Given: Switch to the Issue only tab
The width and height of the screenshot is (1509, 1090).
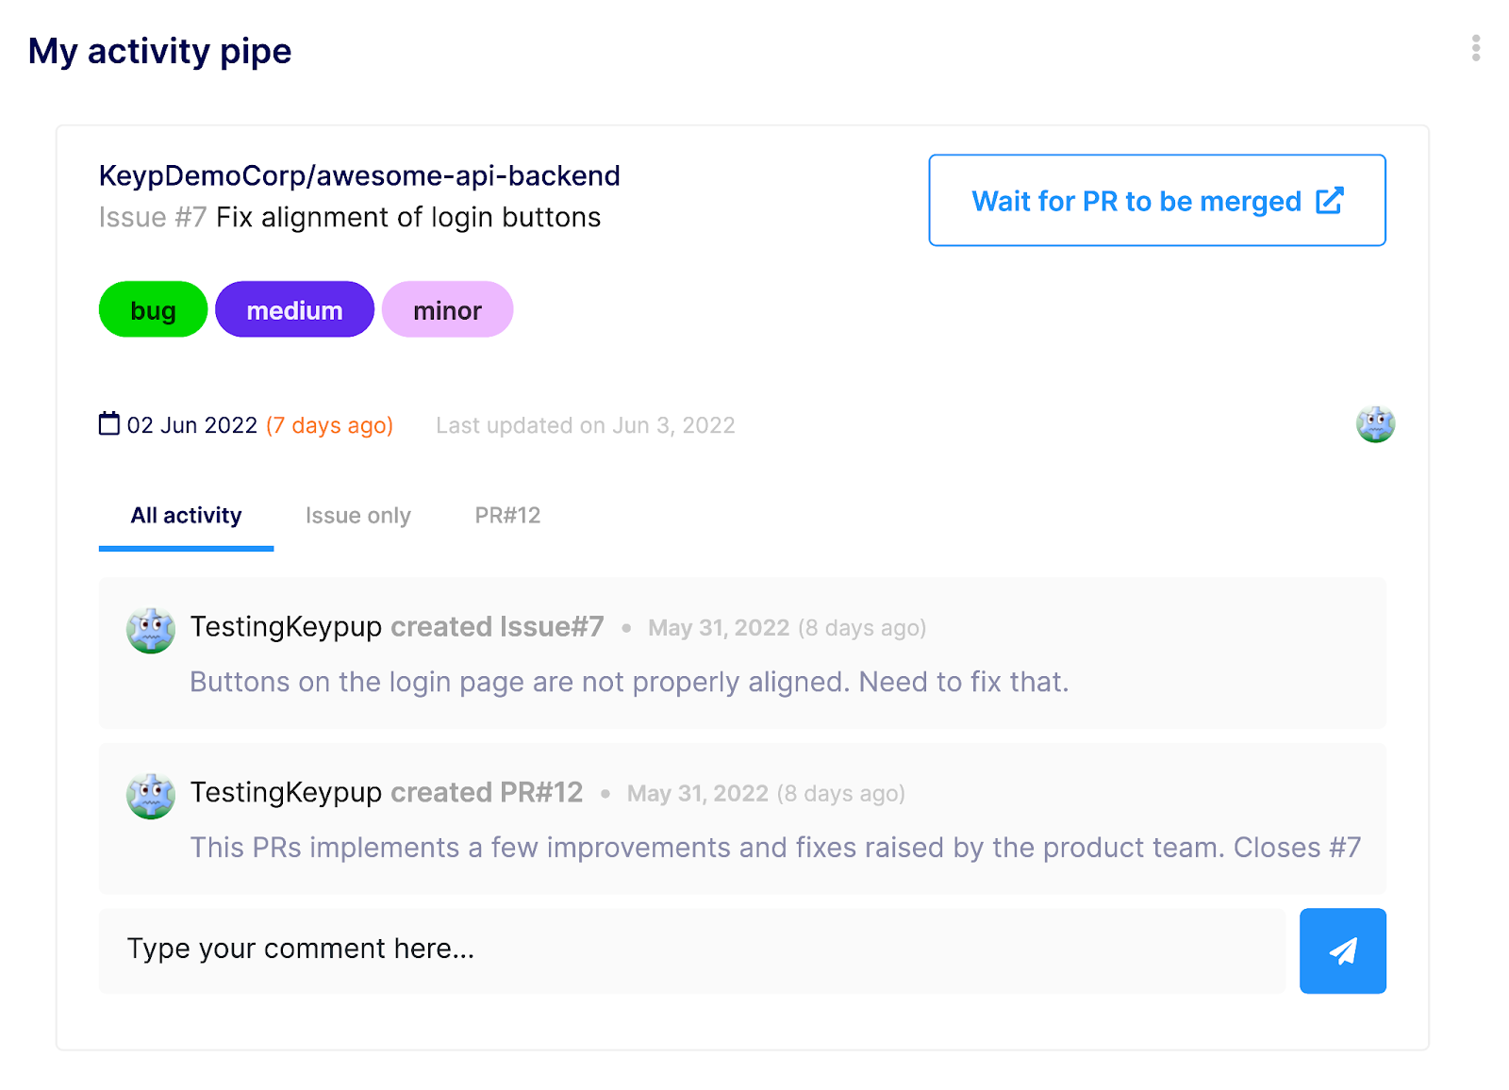Looking at the screenshot, I should click(357, 516).
